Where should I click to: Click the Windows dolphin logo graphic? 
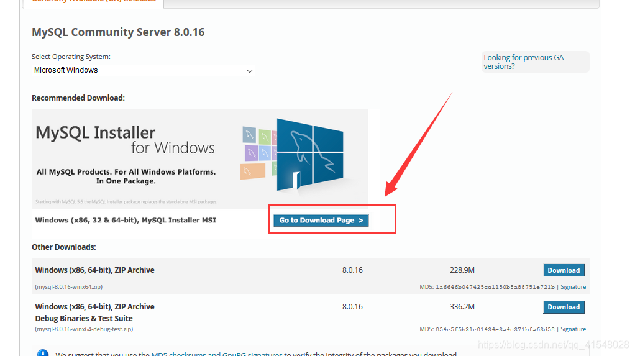click(x=310, y=154)
